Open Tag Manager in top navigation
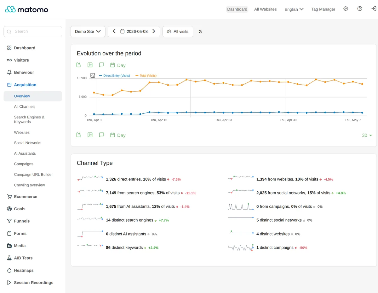The height and width of the screenshot is (293, 378). click(x=323, y=9)
